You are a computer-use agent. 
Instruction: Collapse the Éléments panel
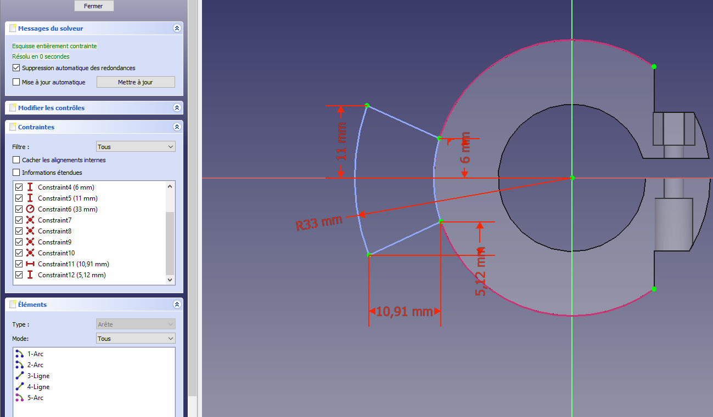177,304
